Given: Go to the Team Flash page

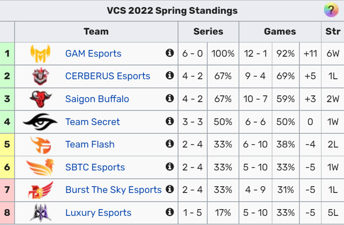Looking at the screenshot, I should coord(90,144).
